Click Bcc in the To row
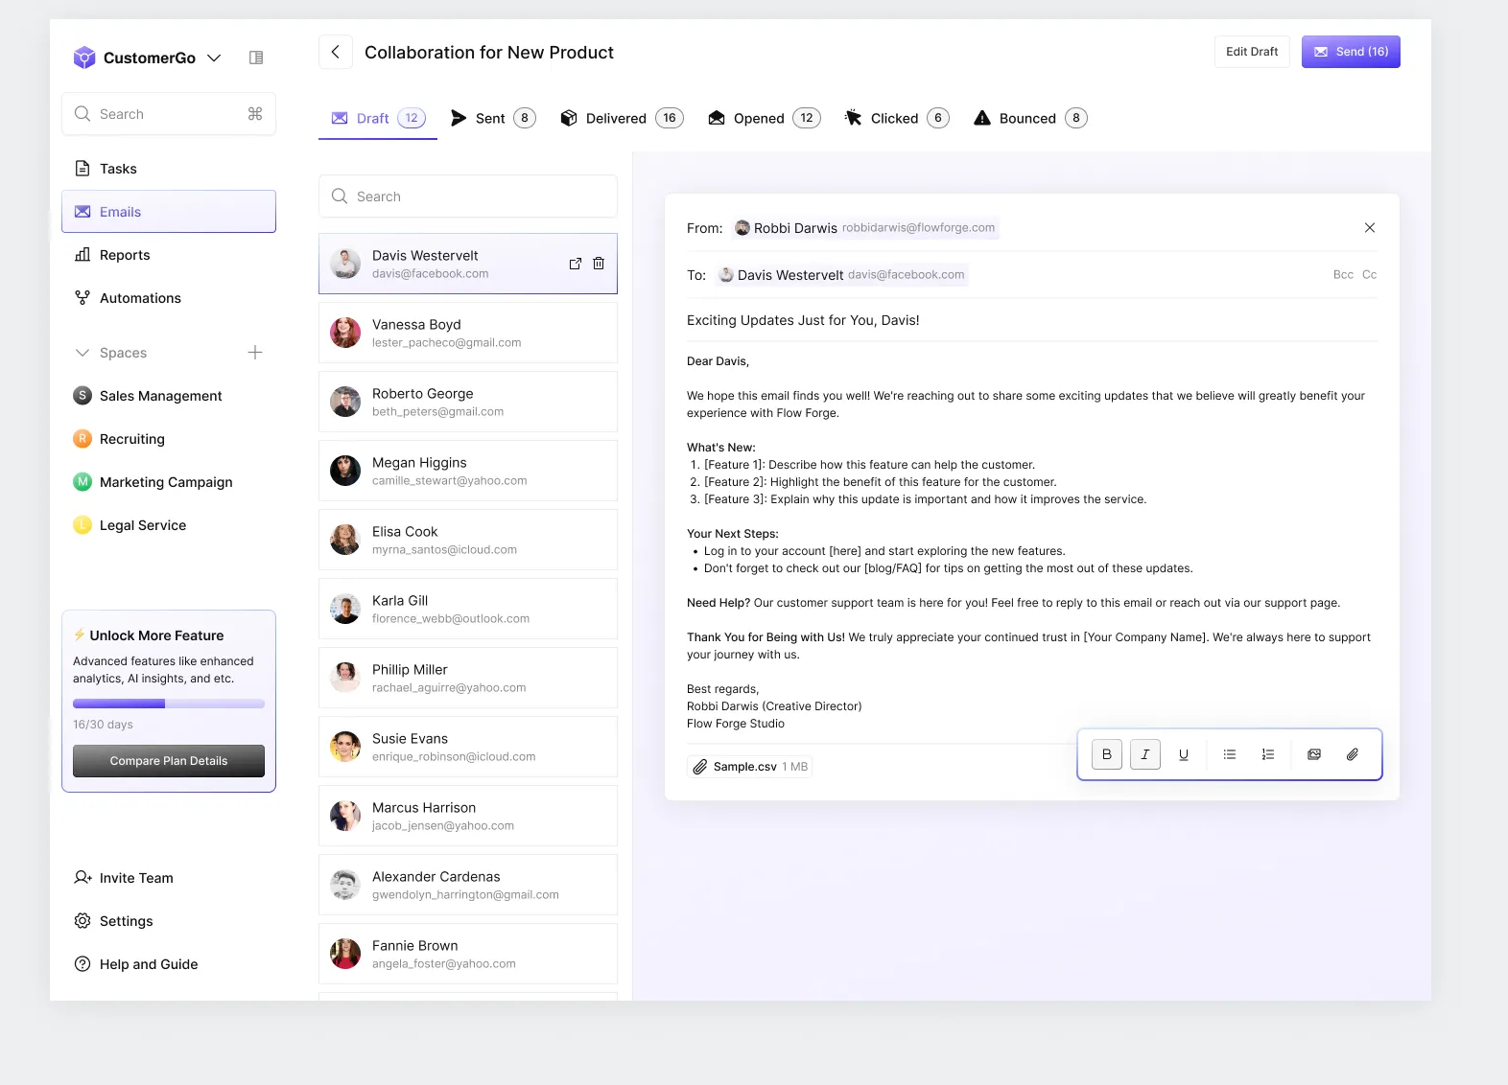The height and width of the screenshot is (1085, 1508). click(1343, 275)
